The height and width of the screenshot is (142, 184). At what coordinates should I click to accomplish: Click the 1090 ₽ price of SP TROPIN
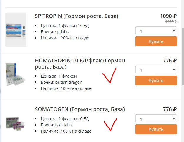coord(168,16)
